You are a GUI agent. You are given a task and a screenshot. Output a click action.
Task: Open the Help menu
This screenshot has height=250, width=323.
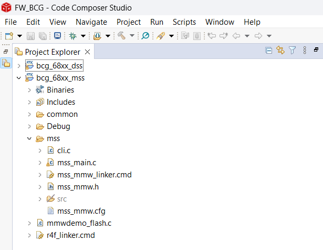coord(252,22)
